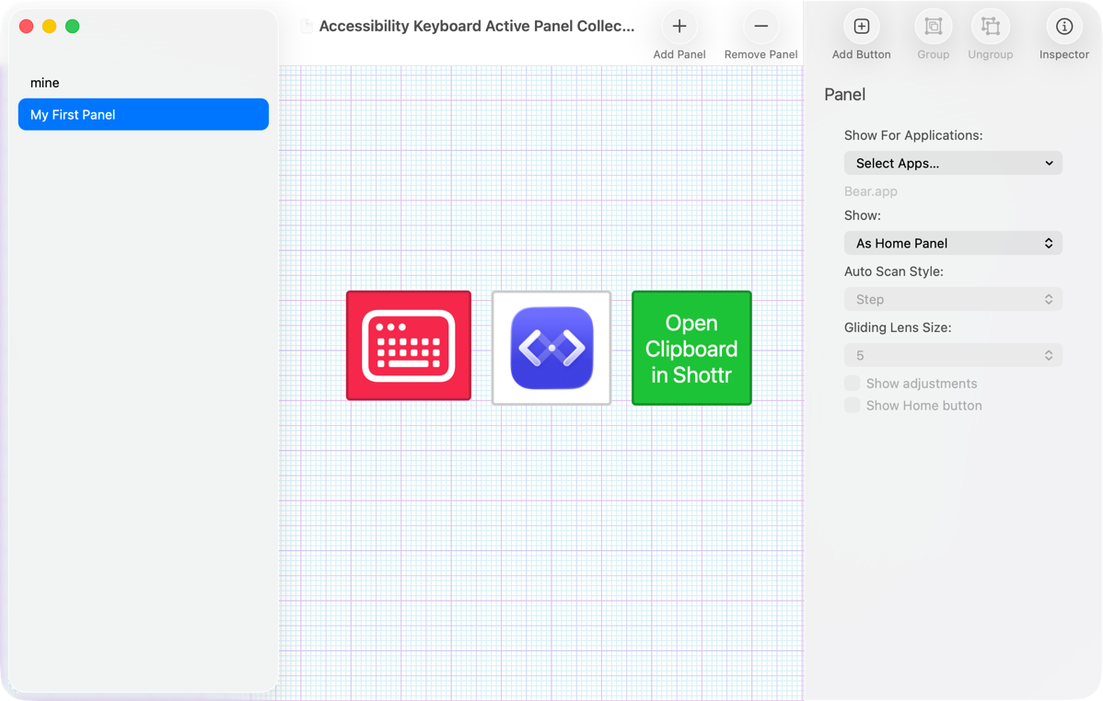Viewport: 1103px width, 701px height.
Task: Click the Remove Panel minus icon
Action: pyautogui.click(x=760, y=27)
